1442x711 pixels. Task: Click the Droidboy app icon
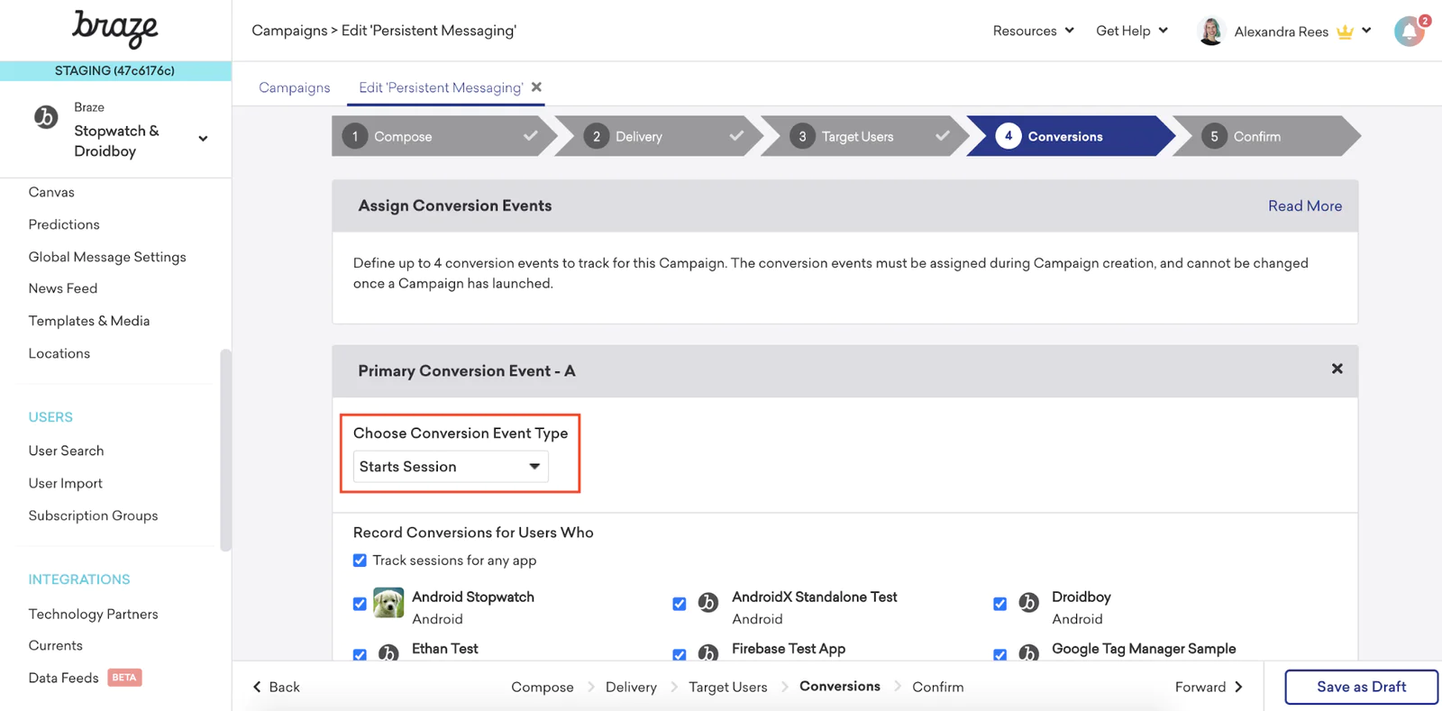[x=1028, y=603]
